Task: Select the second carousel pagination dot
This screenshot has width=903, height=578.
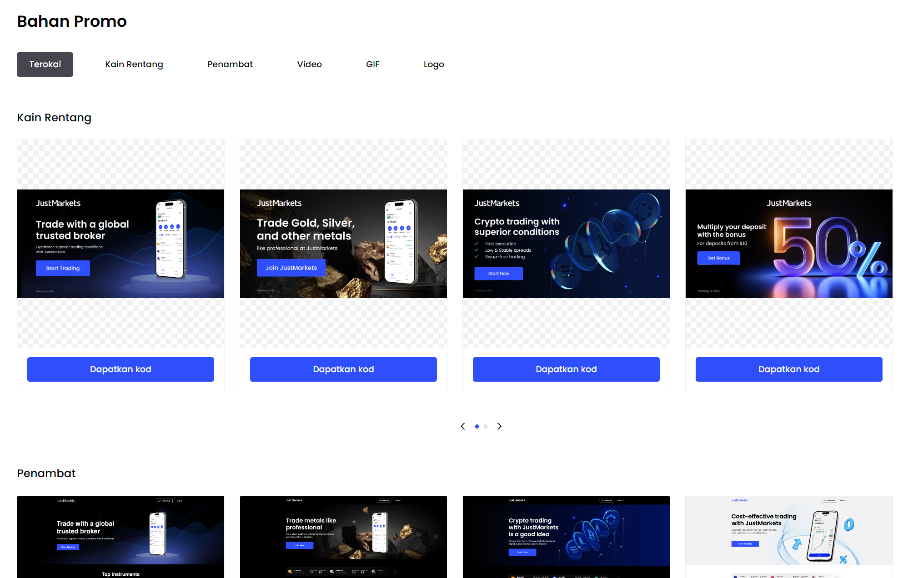Action: 486,426
